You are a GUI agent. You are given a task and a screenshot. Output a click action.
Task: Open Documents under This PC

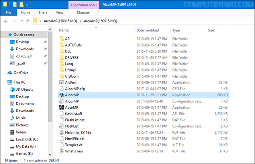coord(25,104)
